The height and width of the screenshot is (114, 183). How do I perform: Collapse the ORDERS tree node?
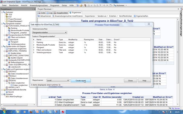click(x=4, y=81)
